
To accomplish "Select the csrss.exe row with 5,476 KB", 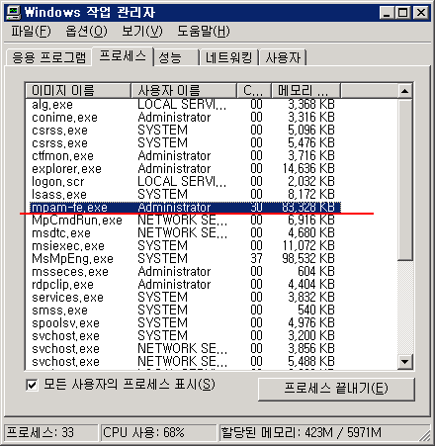I will pyautogui.click(x=183, y=143).
